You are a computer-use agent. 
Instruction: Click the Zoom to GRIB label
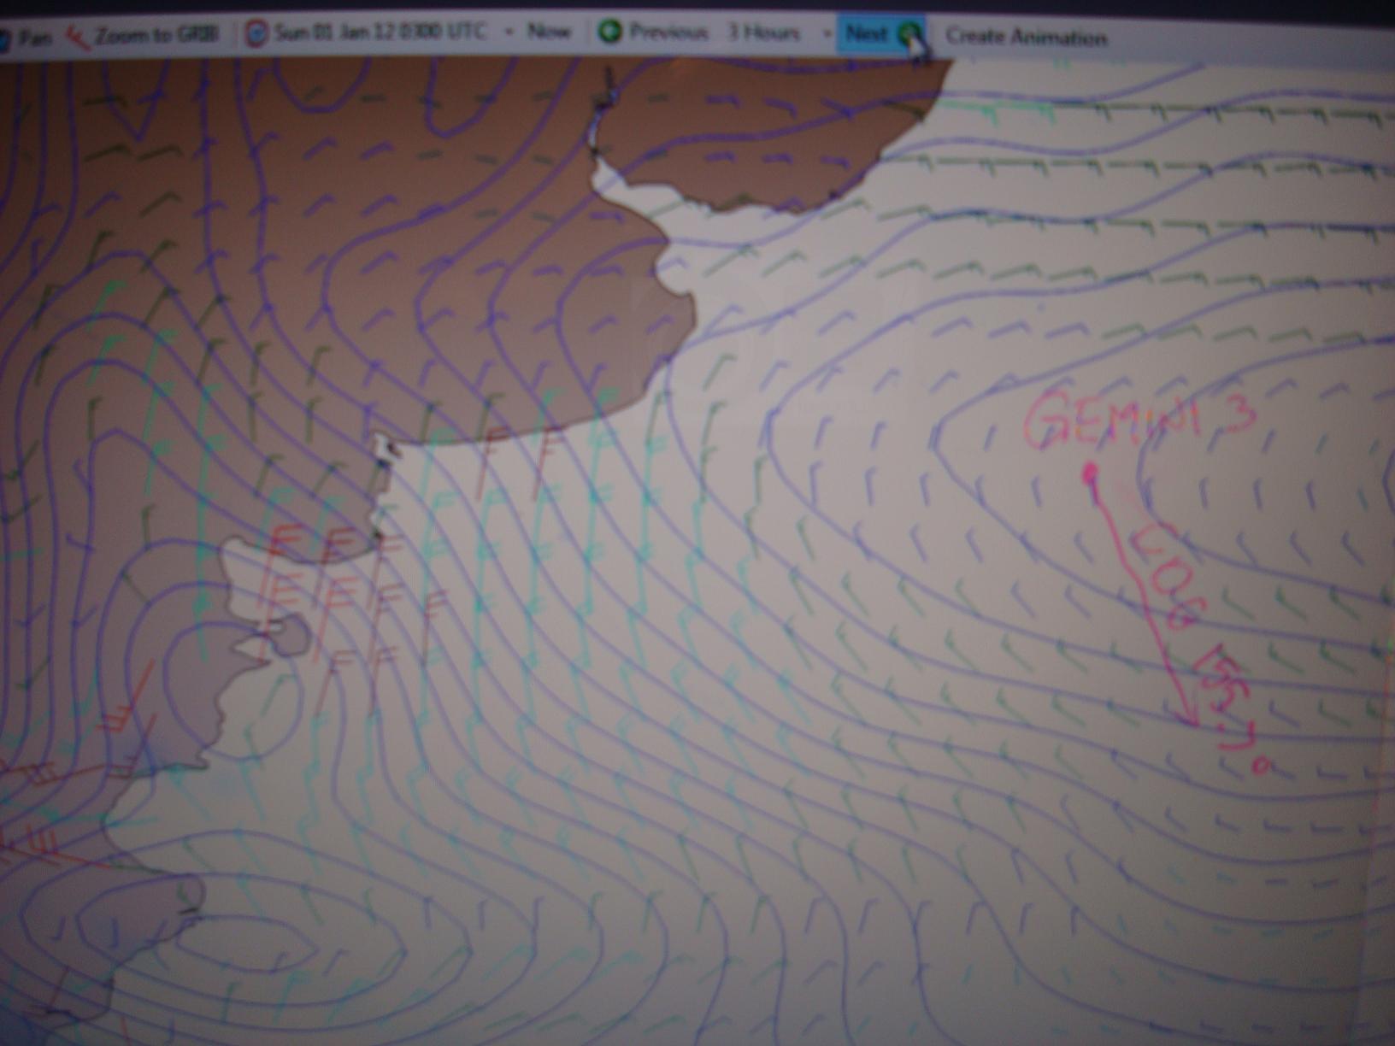coord(156,35)
